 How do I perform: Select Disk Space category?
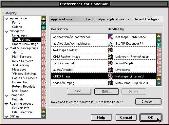(x=20, y=91)
